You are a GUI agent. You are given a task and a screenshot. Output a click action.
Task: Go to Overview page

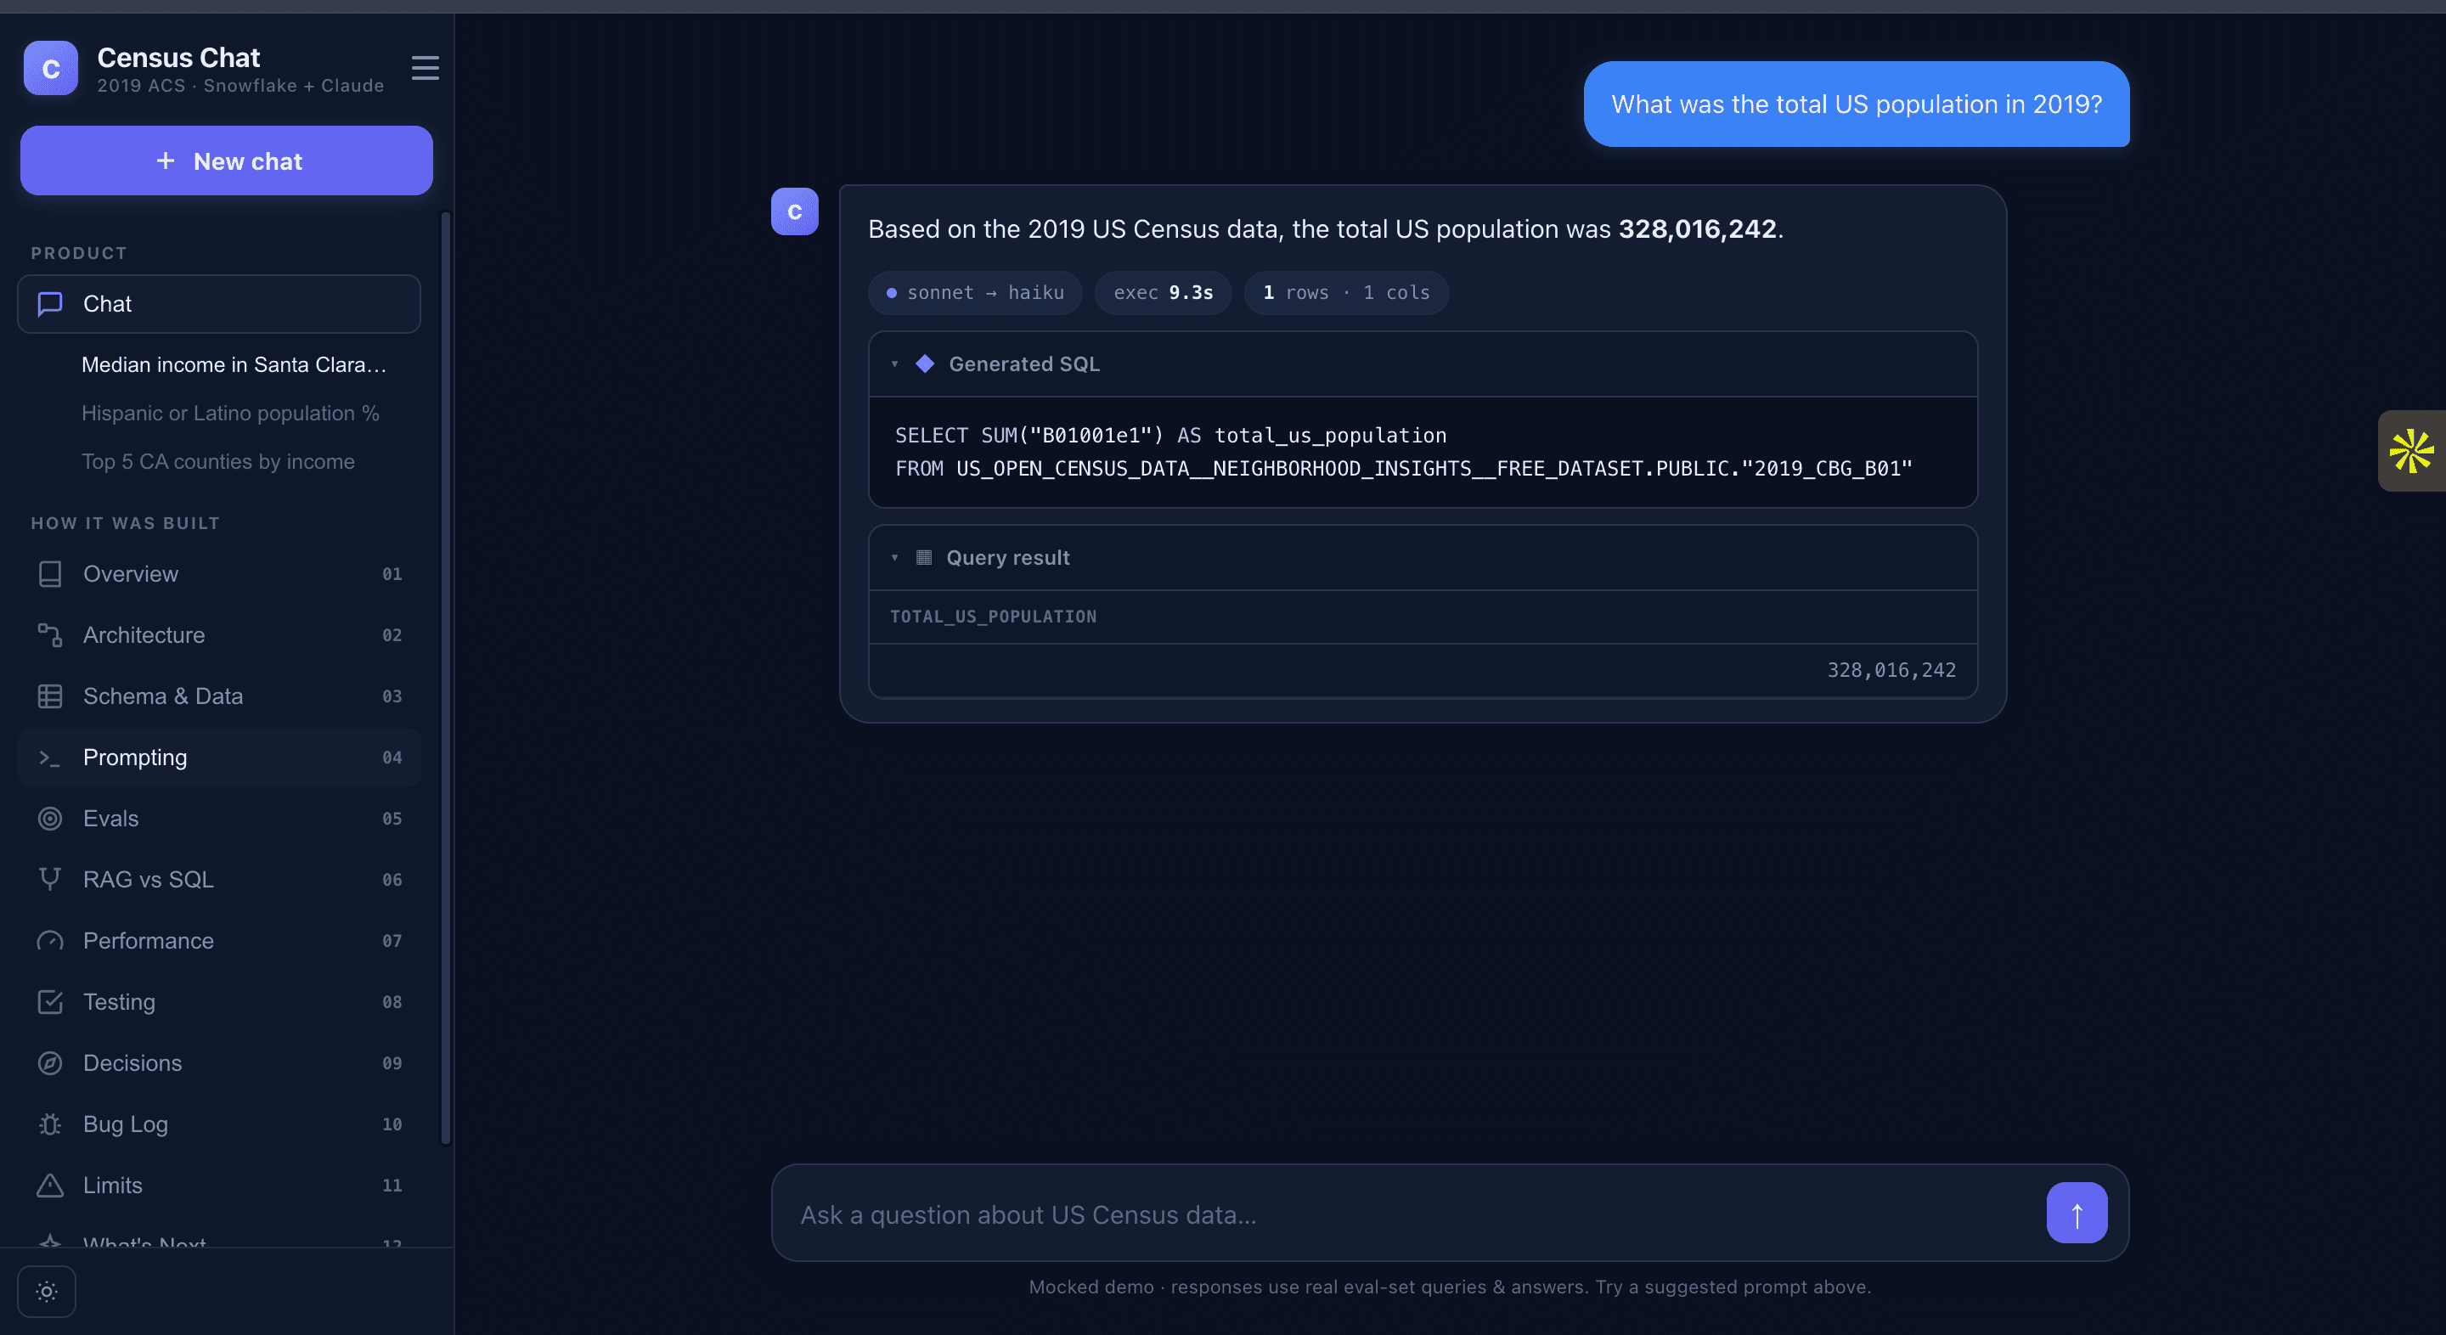218,573
